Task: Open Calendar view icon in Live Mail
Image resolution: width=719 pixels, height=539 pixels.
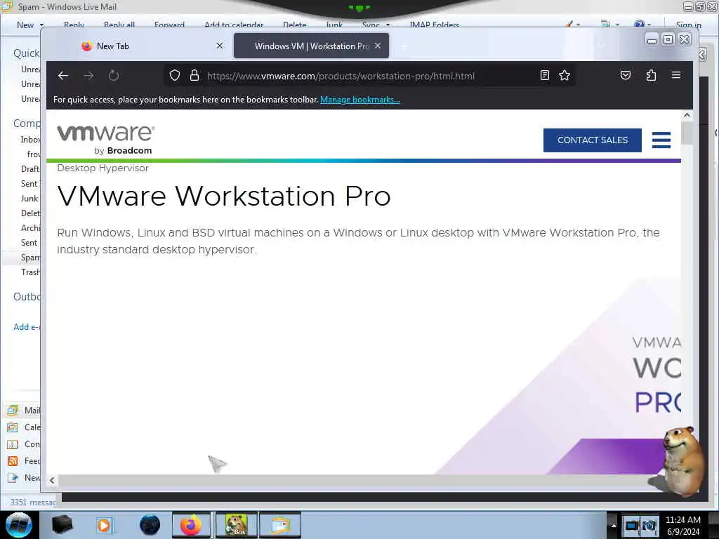Action: (13, 427)
